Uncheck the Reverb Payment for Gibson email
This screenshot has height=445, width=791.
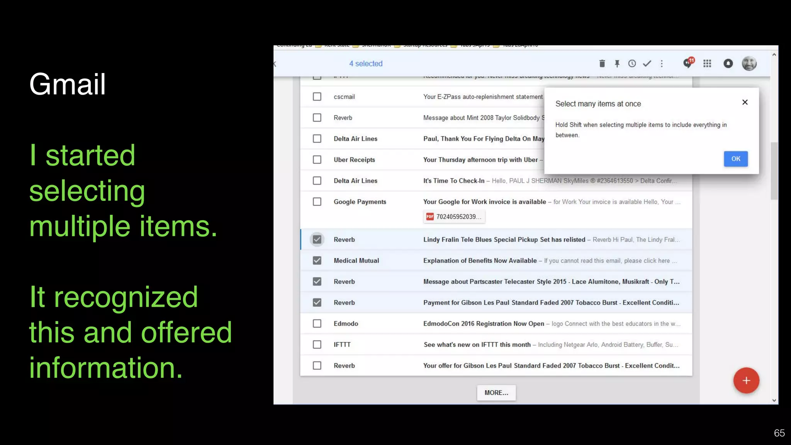click(x=317, y=302)
